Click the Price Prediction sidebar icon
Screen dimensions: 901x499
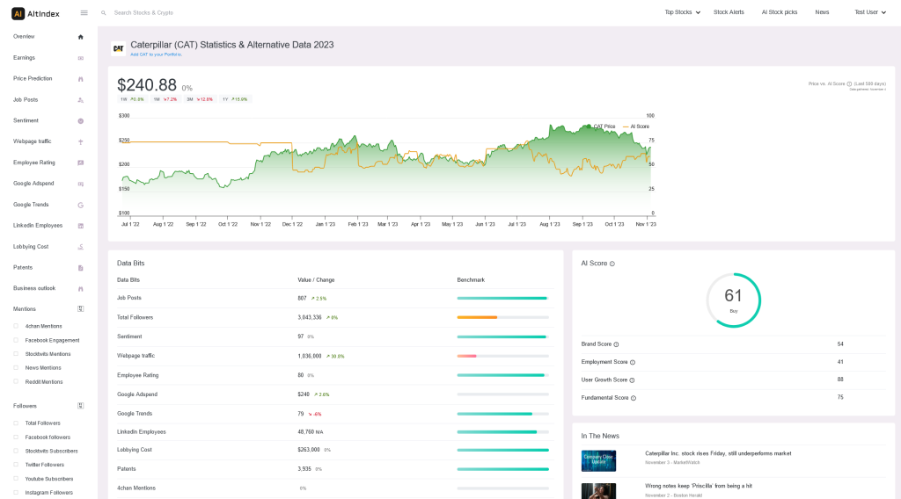pos(80,79)
